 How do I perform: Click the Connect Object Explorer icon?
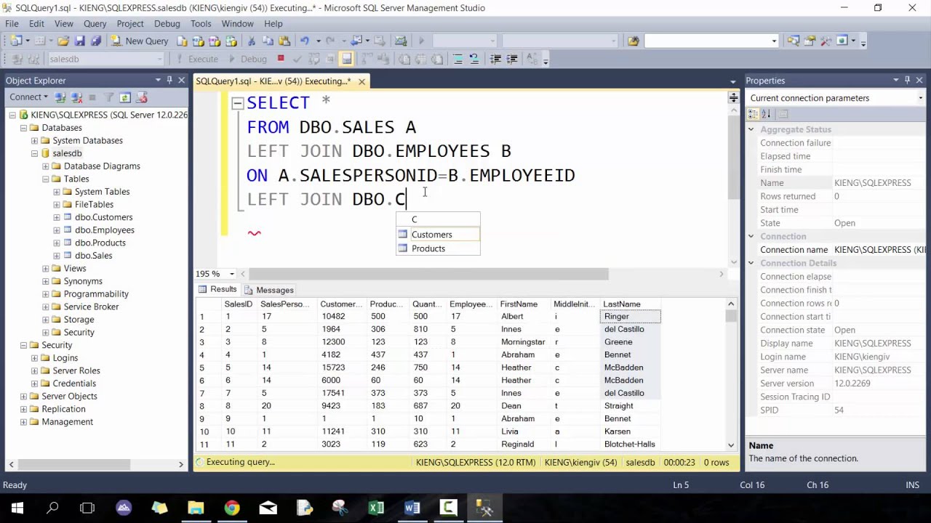tap(60, 97)
